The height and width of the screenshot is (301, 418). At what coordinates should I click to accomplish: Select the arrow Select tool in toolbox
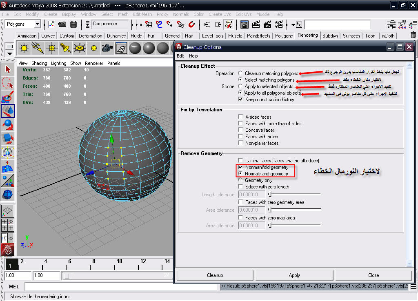[8, 69]
